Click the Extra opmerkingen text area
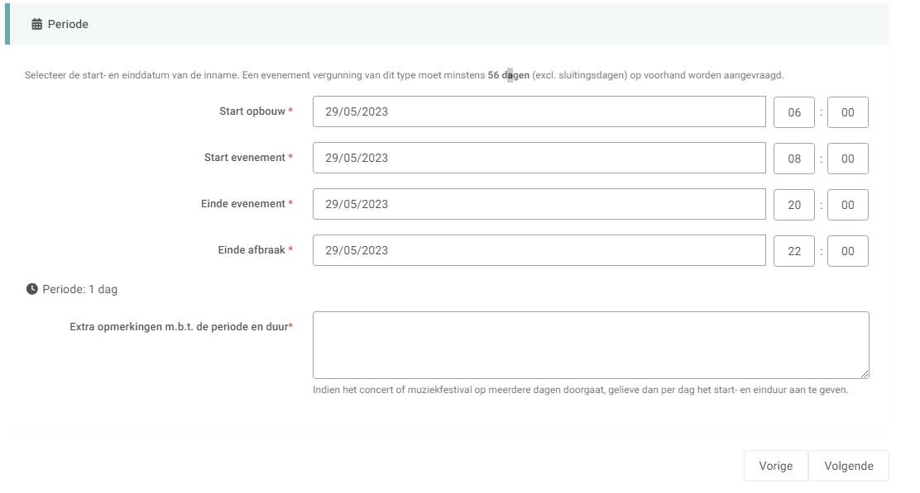This screenshot has height=493, width=920. (x=590, y=344)
